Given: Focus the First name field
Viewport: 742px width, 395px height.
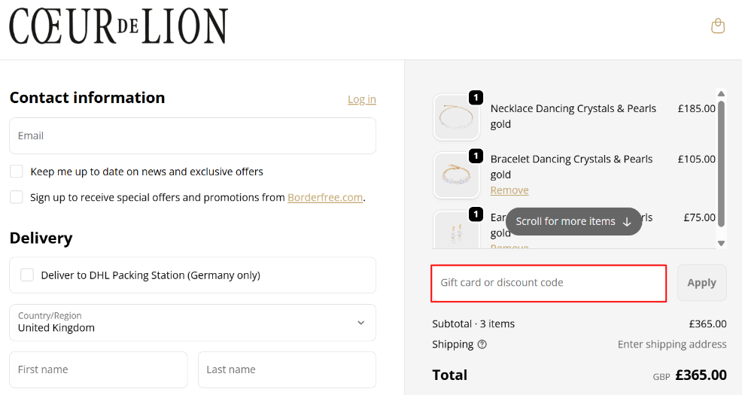Looking at the screenshot, I should click(x=99, y=369).
